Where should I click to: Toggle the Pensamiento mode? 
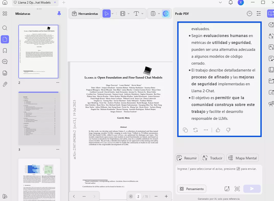[x=192, y=189]
